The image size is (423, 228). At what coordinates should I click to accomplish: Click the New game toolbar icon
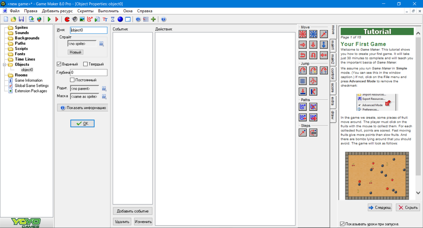click(x=6, y=19)
